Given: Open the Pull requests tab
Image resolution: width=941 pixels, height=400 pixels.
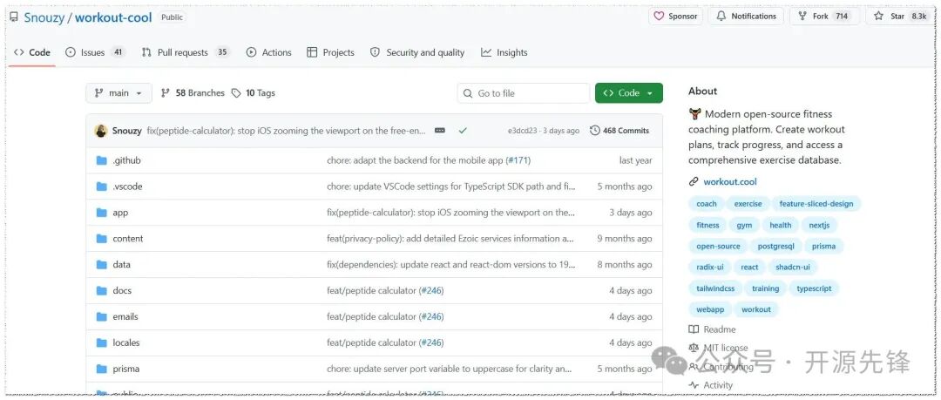Looking at the screenshot, I should tap(186, 52).
